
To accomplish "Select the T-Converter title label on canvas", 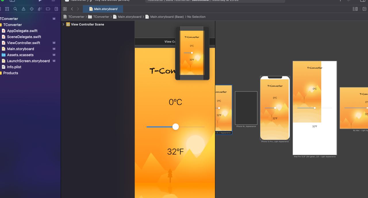I will (162, 71).
